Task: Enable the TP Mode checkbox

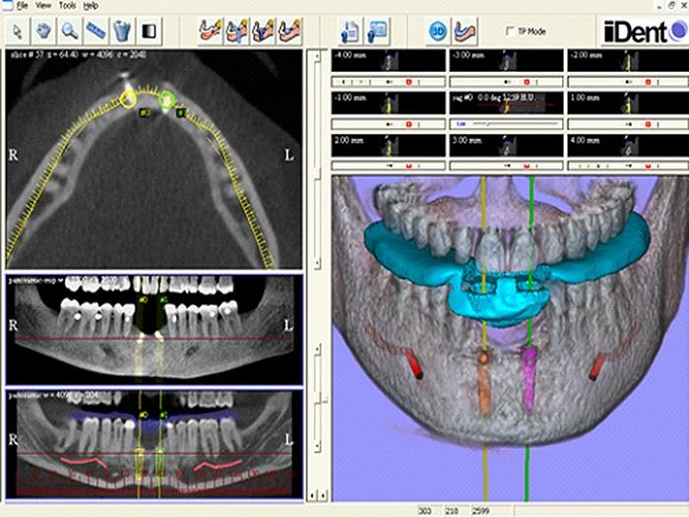Action: click(x=510, y=32)
